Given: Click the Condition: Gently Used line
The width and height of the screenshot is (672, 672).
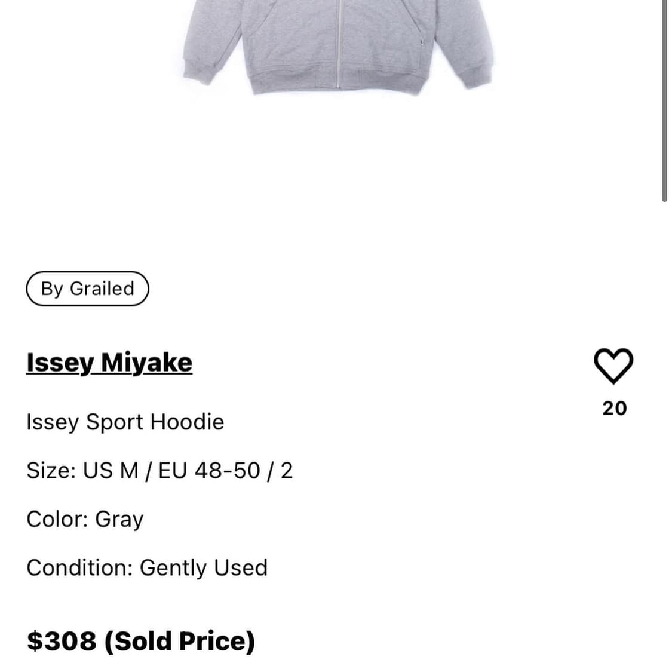Looking at the screenshot, I should 147,567.
